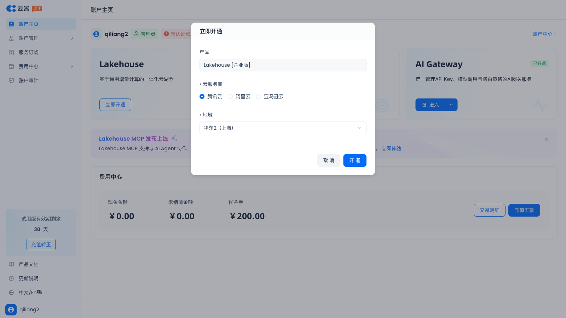This screenshot has height=318, width=566.
Task: Open 费用中心 in the sidebar
Action: pos(41,66)
